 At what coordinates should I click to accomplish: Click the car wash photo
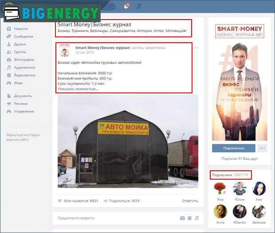[x=128, y=141]
